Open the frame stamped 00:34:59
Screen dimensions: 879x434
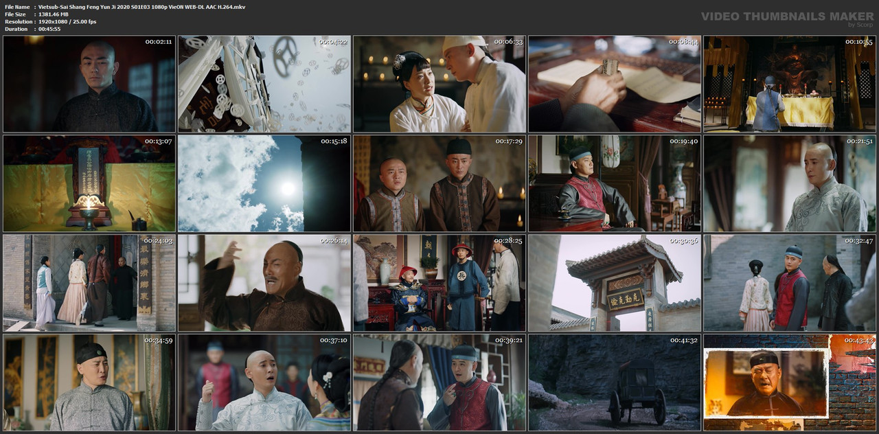point(89,382)
